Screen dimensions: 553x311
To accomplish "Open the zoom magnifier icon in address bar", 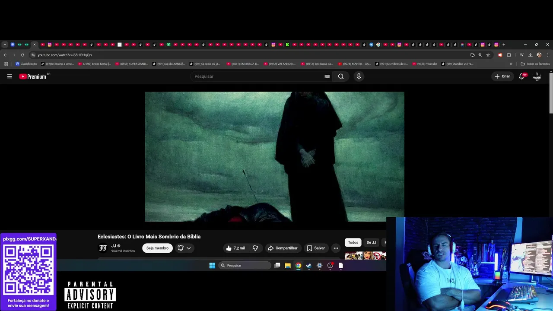I will coord(480,55).
